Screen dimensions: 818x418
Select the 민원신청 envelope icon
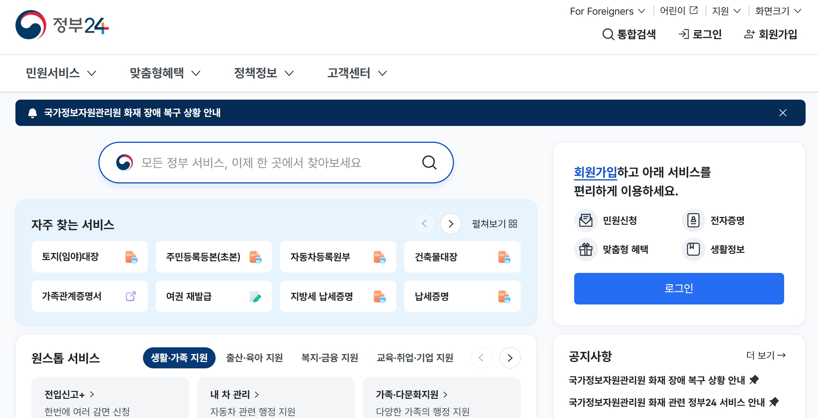(x=585, y=221)
